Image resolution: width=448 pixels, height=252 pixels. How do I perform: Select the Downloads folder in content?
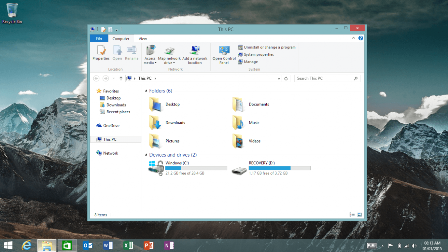167,123
